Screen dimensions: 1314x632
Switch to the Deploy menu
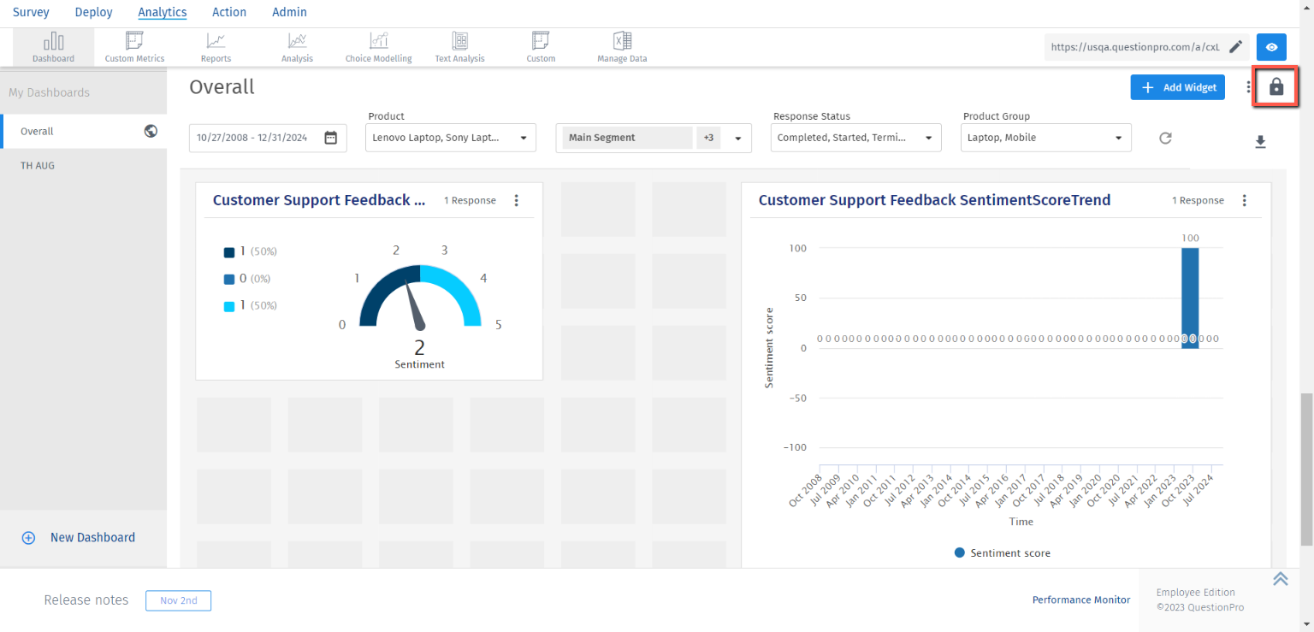pos(93,12)
